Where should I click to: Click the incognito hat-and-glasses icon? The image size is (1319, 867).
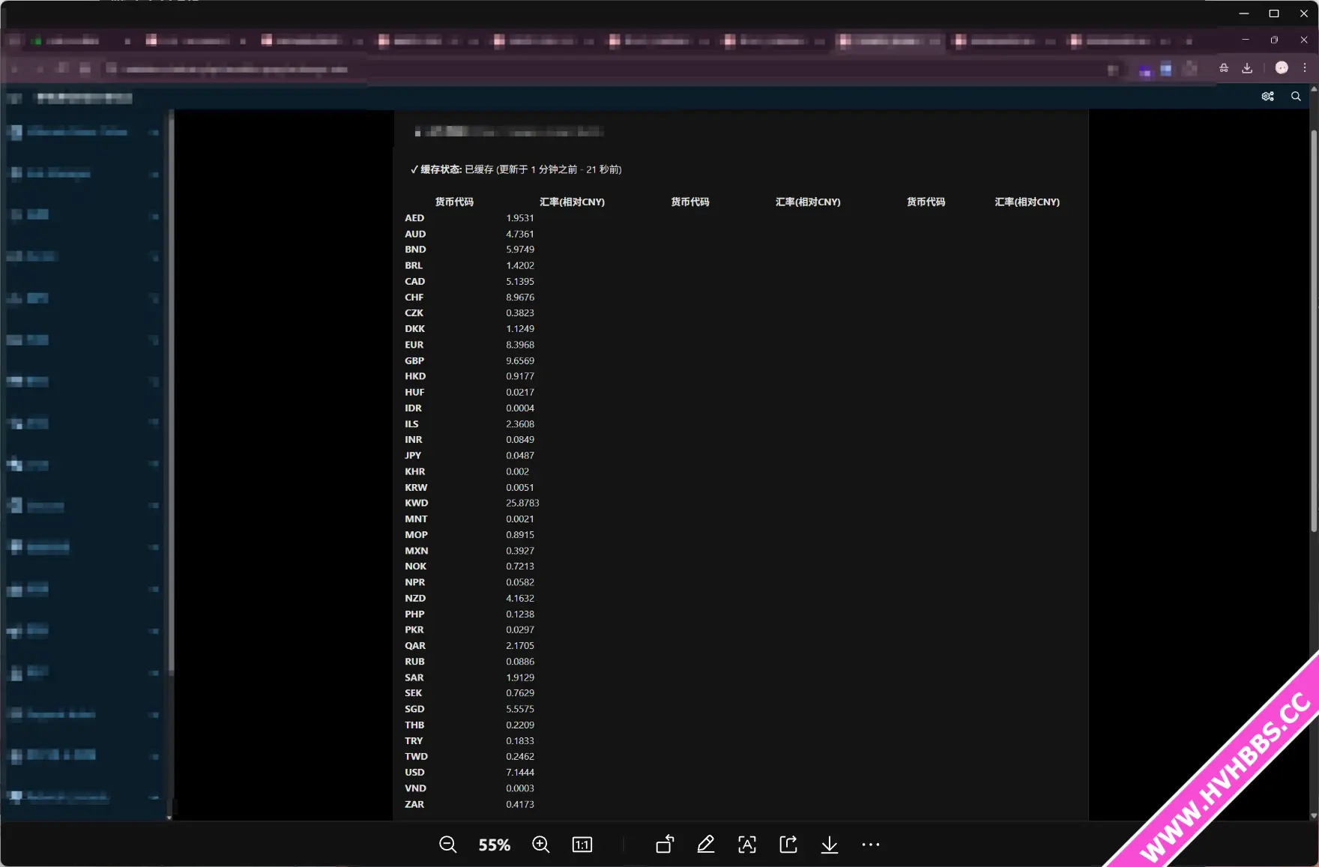tap(1224, 68)
